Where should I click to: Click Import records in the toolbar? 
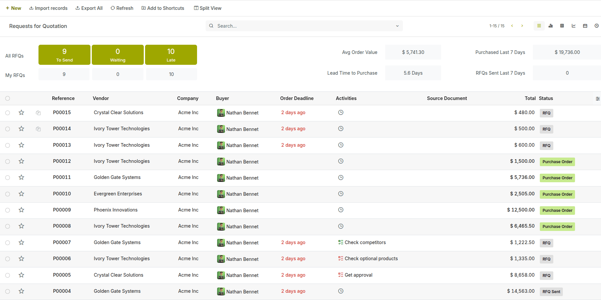[x=48, y=8]
